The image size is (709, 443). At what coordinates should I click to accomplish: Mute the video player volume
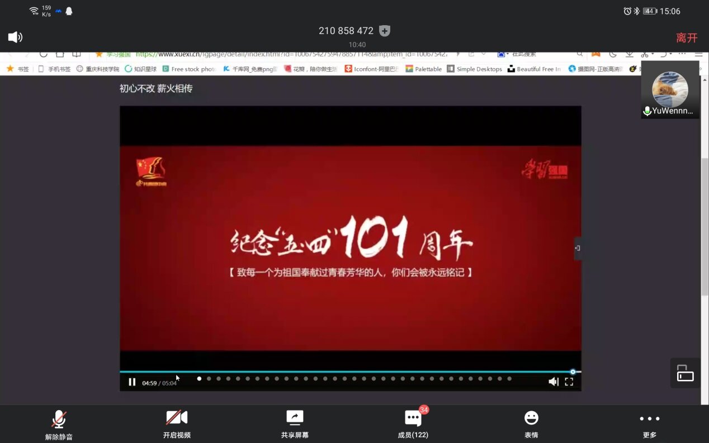pyautogui.click(x=553, y=382)
